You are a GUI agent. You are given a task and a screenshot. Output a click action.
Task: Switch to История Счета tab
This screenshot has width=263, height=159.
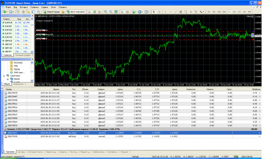coord(36,152)
